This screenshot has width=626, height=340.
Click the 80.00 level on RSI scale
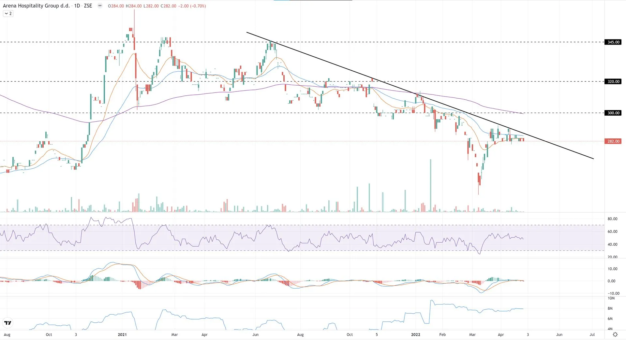point(612,219)
